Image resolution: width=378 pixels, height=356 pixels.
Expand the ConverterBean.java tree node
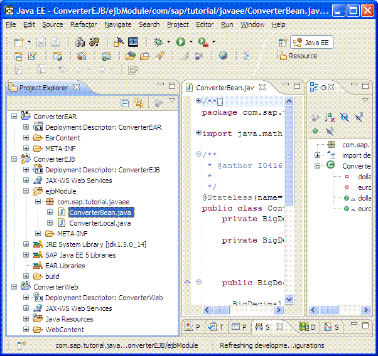pyautogui.click(x=50, y=212)
